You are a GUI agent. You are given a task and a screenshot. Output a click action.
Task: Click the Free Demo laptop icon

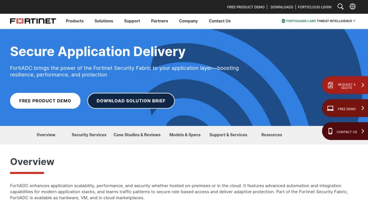point(330,108)
